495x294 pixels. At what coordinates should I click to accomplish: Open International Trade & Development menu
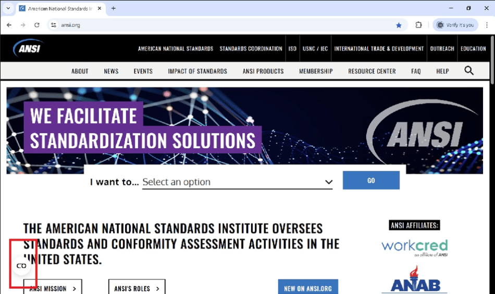379,48
